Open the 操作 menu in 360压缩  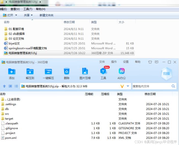pyautogui.click(x=114, y=62)
